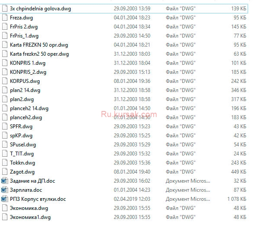
Task: Select Karta frezkn2 50 oper.dwg file name
Action: [39, 54]
